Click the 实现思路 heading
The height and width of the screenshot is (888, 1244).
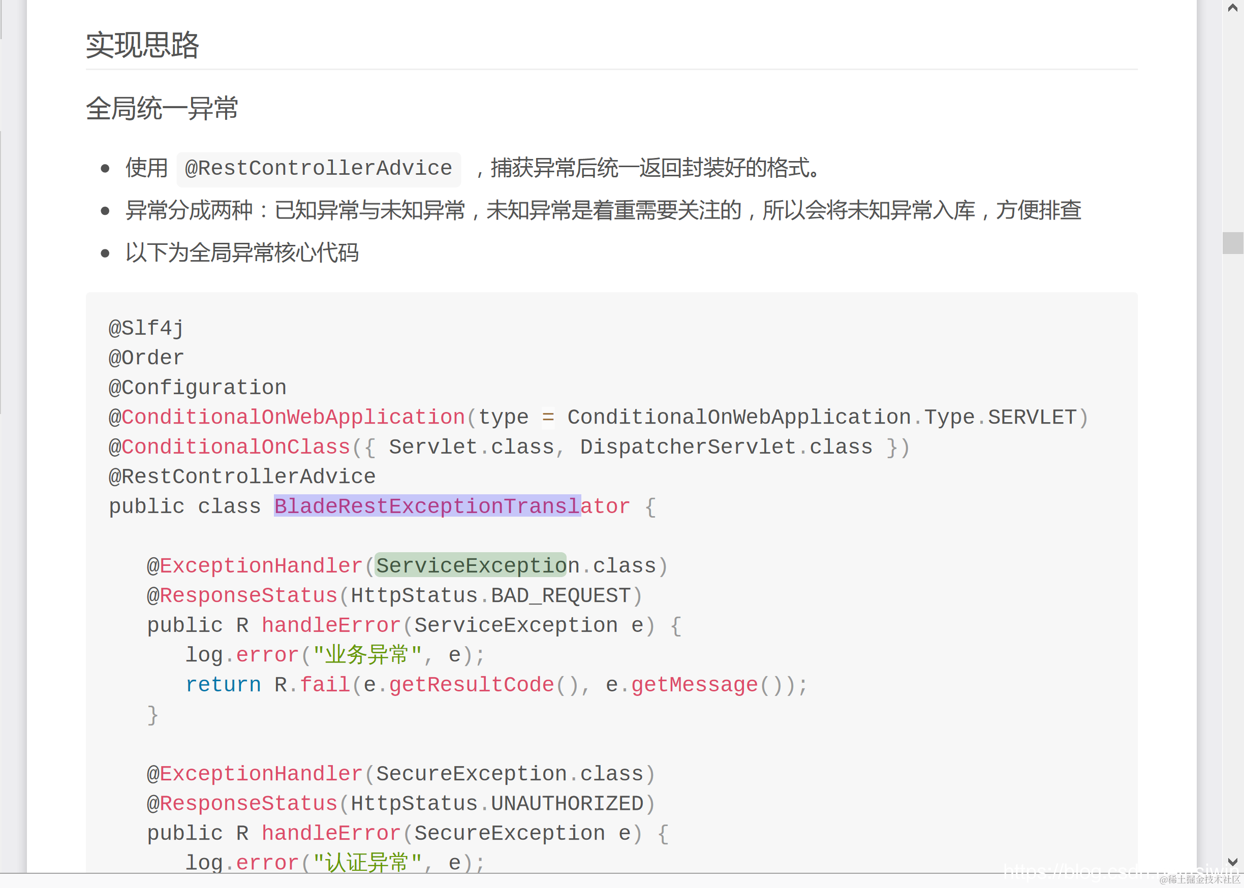click(x=142, y=45)
